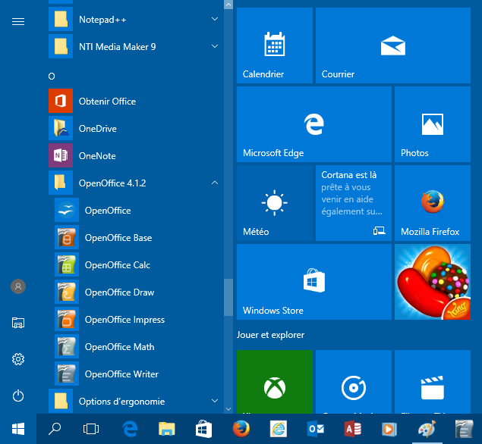
Task: Launch OpenOffice Calc
Action: coord(137,264)
